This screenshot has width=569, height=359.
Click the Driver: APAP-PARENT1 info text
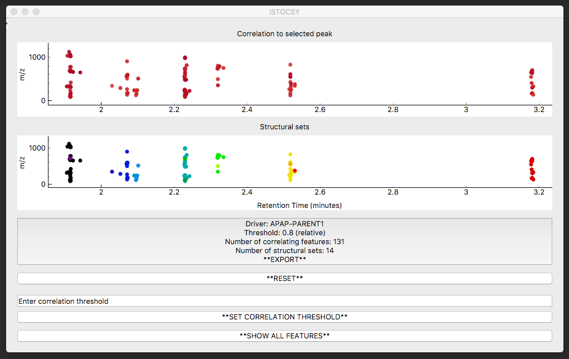click(284, 224)
